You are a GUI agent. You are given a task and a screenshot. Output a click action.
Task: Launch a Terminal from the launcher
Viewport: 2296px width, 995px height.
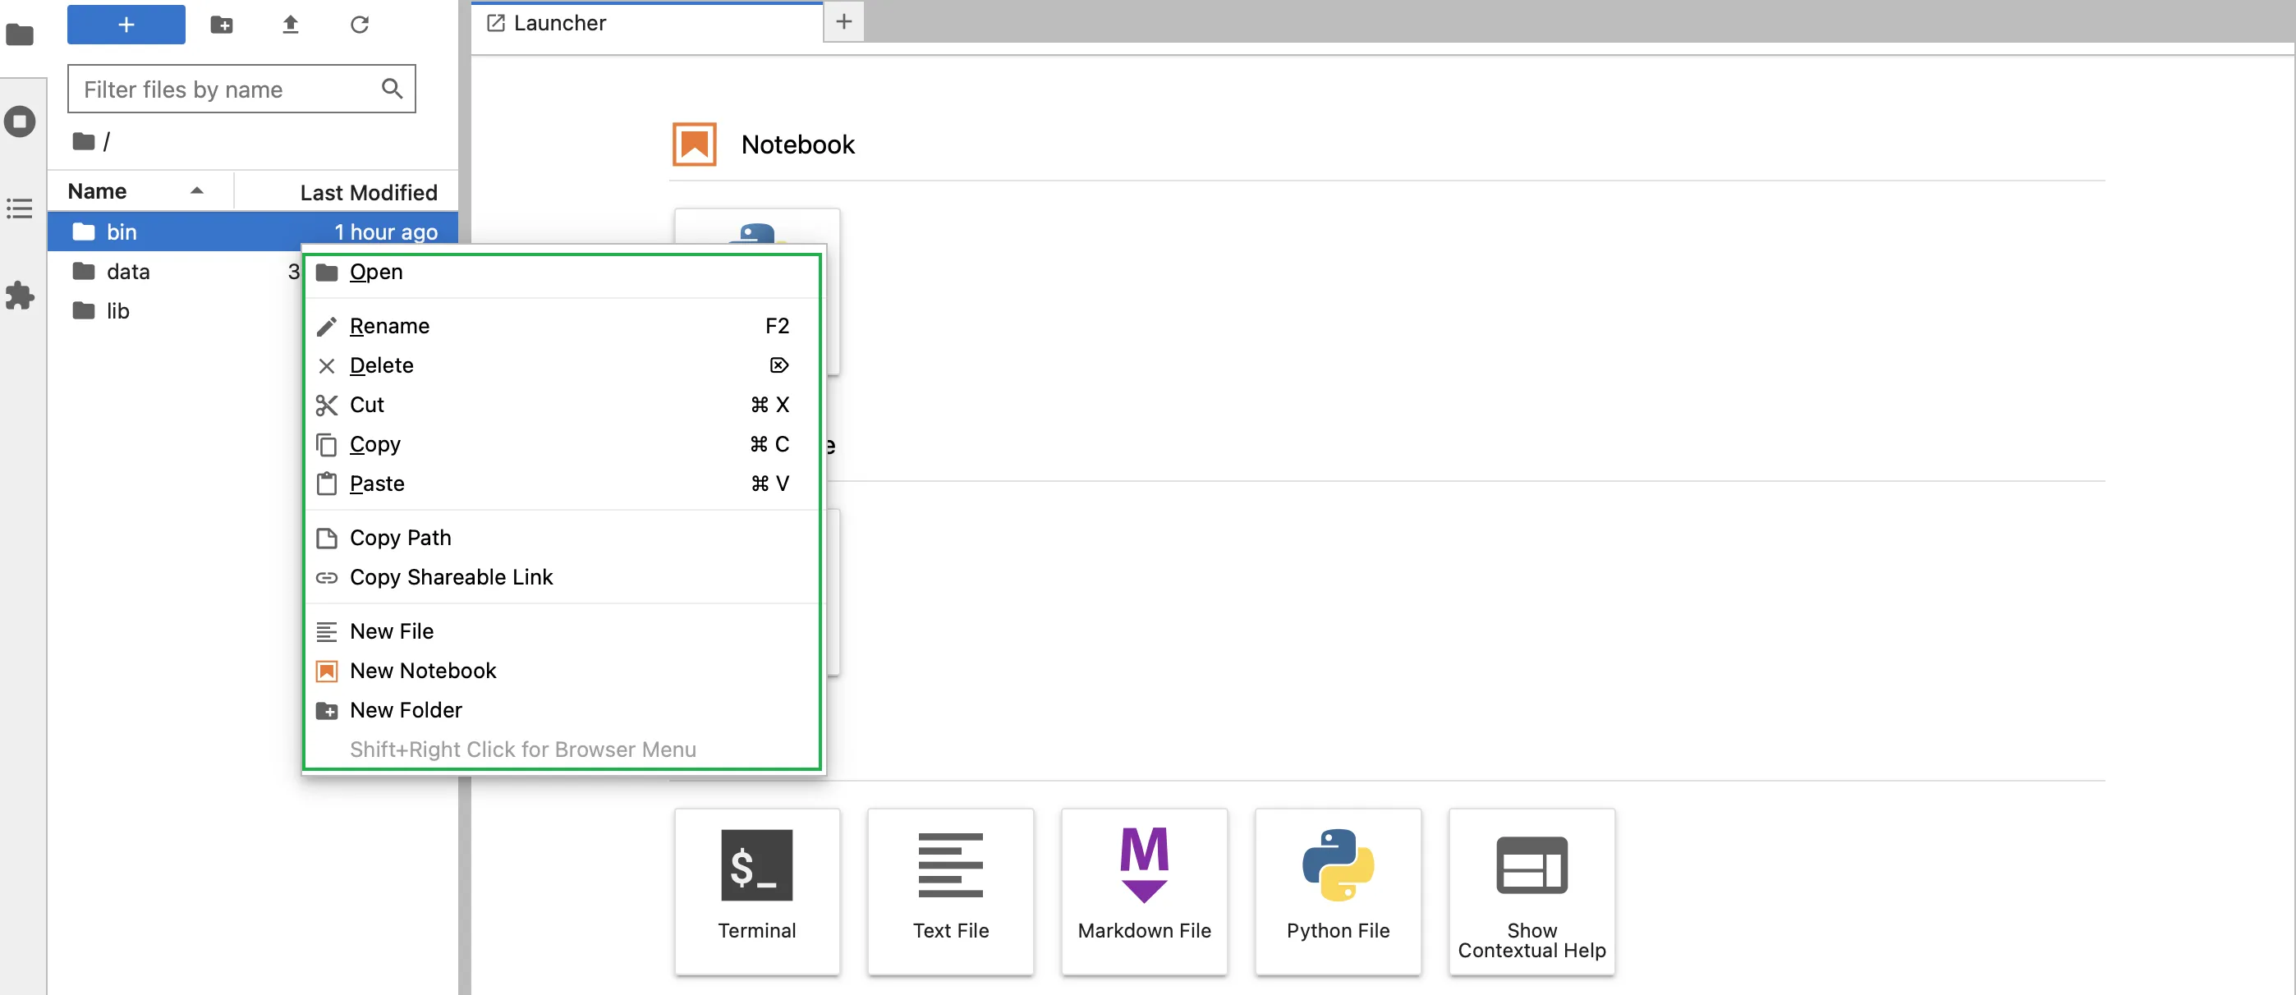(758, 892)
